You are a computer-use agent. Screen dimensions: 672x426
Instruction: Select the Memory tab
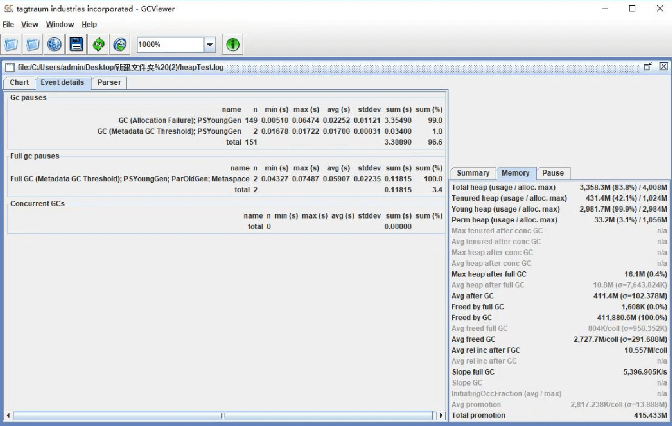516,173
